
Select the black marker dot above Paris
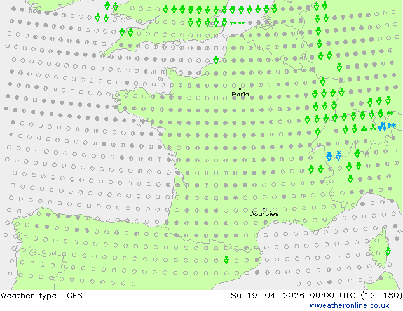pos(240,89)
